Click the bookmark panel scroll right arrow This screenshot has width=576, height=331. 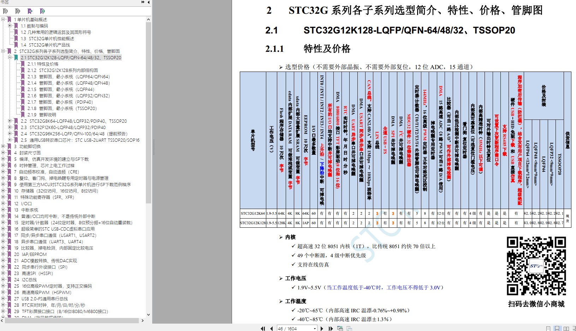(x=142, y=320)
